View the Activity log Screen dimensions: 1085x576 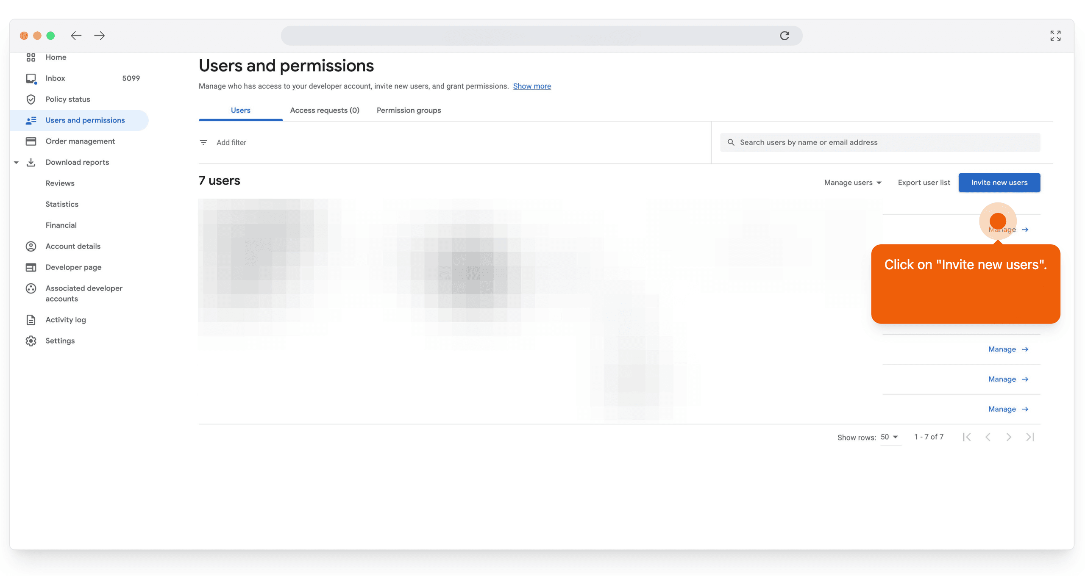tap(66, 320)
